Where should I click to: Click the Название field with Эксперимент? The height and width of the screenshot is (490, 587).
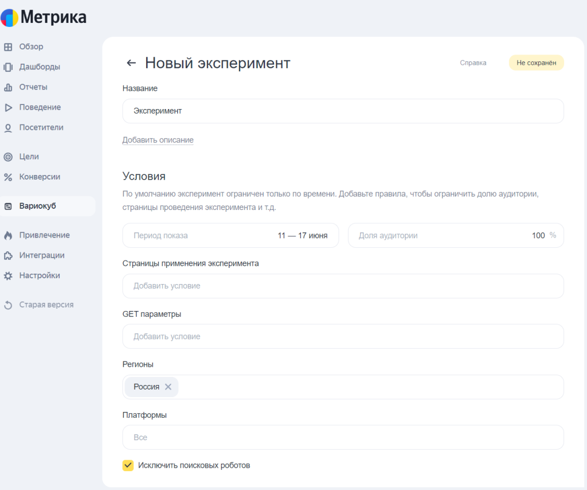(343, 111)
